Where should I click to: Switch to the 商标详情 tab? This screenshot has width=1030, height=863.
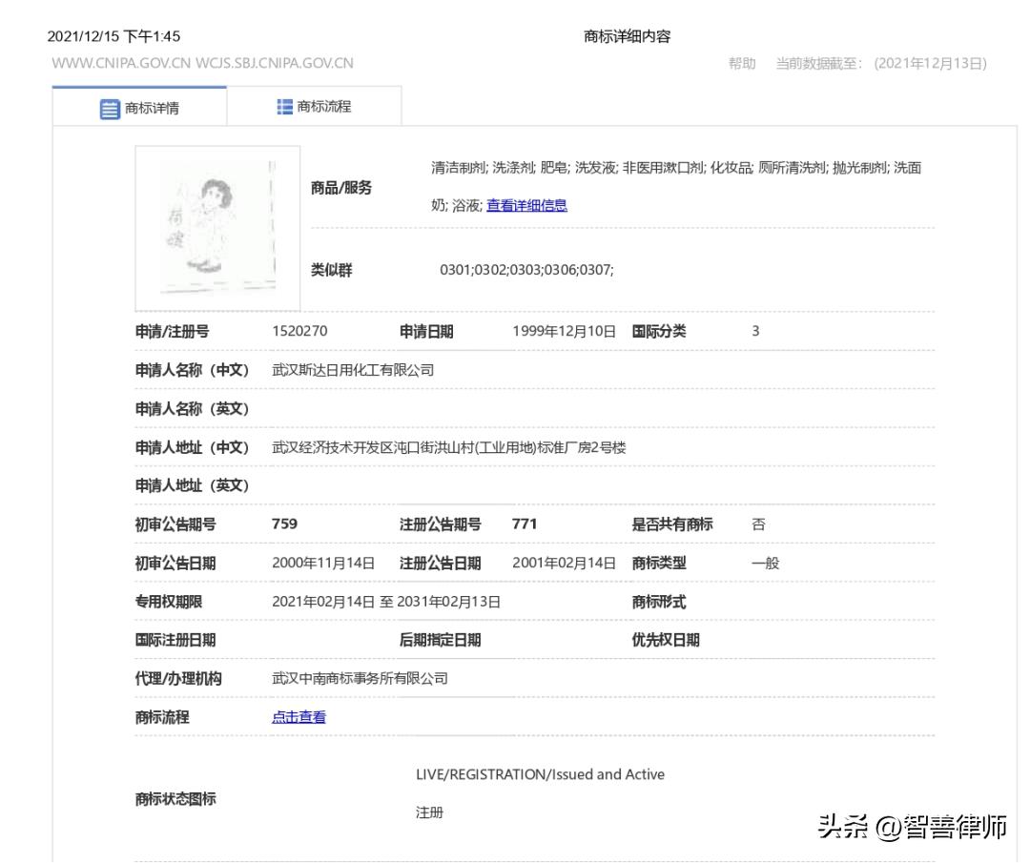point(153,107)
